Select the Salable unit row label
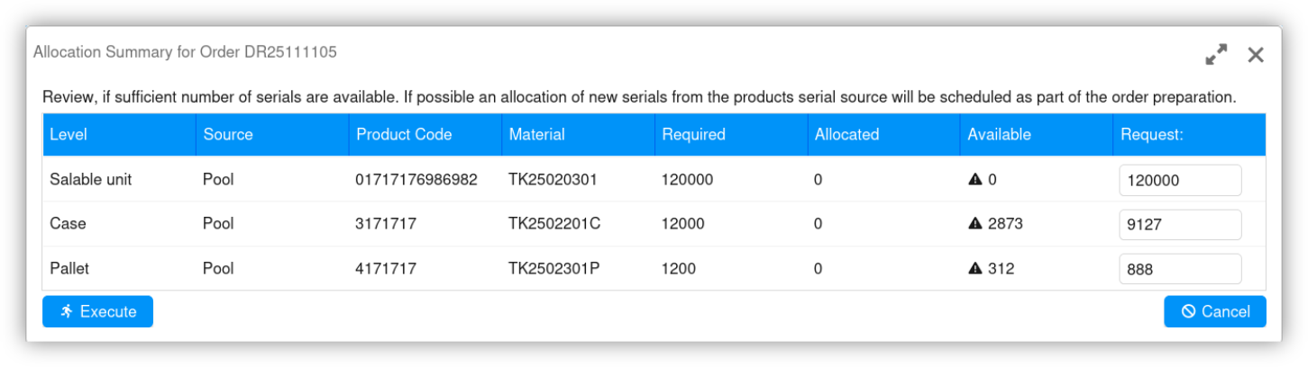This screenshot has height=367, width=1308. 90,180
